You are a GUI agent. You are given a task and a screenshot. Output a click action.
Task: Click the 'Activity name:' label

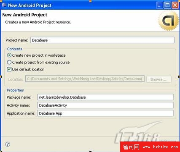tap(18, 105)
